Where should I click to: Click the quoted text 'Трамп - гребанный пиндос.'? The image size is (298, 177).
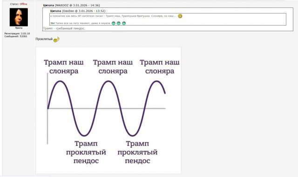click(64, 28)
